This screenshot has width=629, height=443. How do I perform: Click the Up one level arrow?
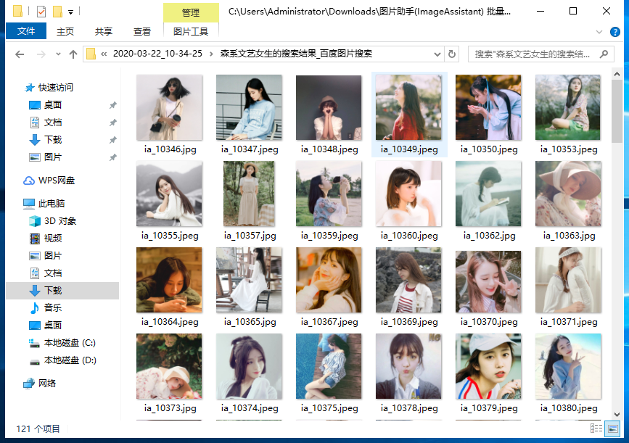coord(73,54)
